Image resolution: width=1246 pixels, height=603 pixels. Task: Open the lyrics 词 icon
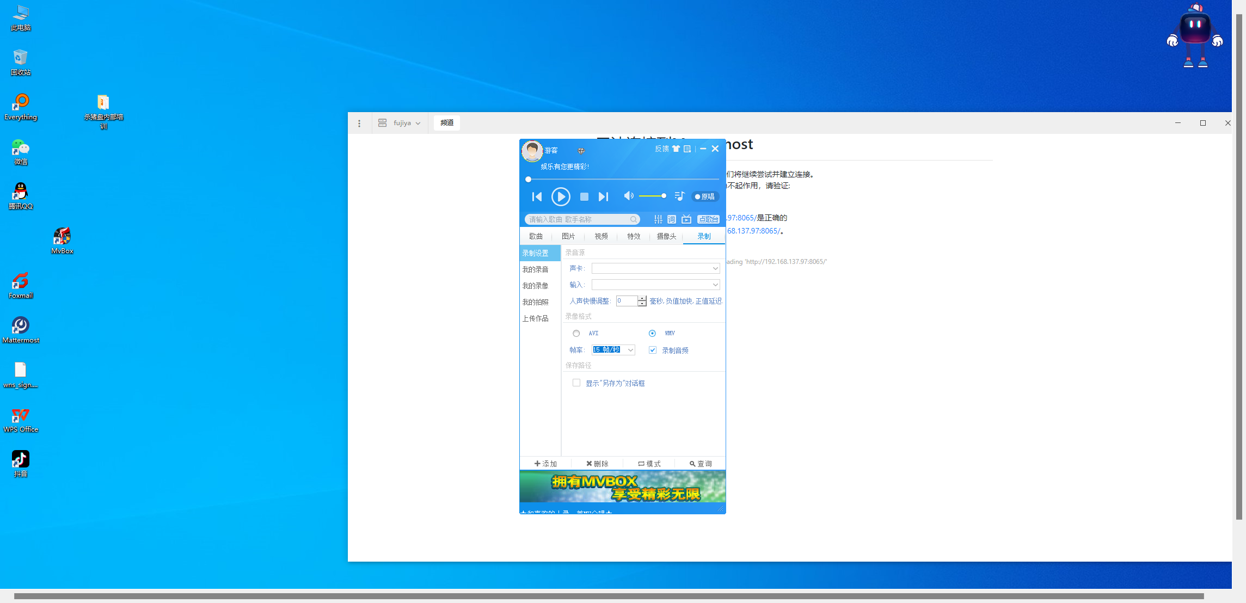click(x=672, y=219)
